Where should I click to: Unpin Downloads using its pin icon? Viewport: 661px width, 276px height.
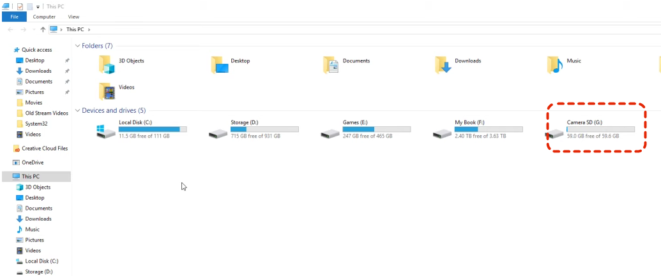pos(67,71)
